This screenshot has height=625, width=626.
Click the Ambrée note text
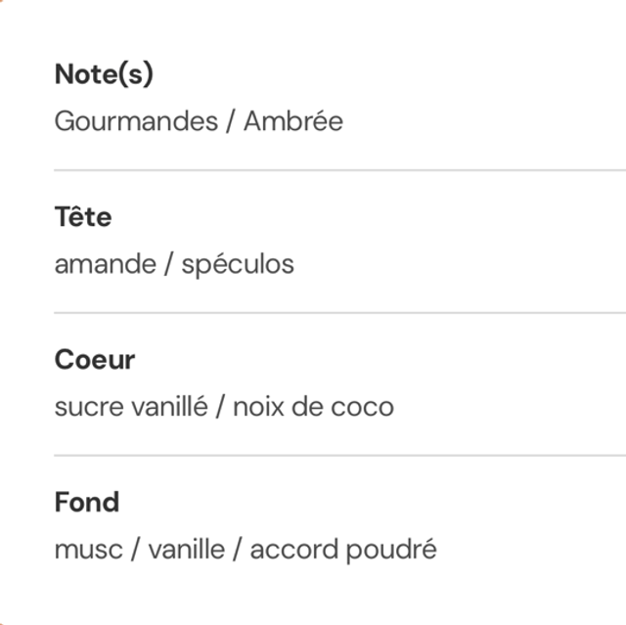pos(293,122)
